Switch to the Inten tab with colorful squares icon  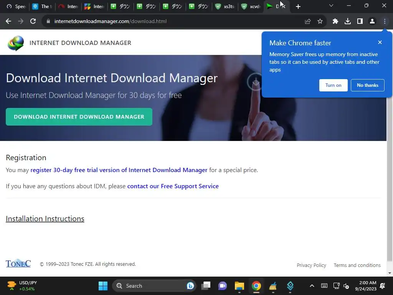94,7
